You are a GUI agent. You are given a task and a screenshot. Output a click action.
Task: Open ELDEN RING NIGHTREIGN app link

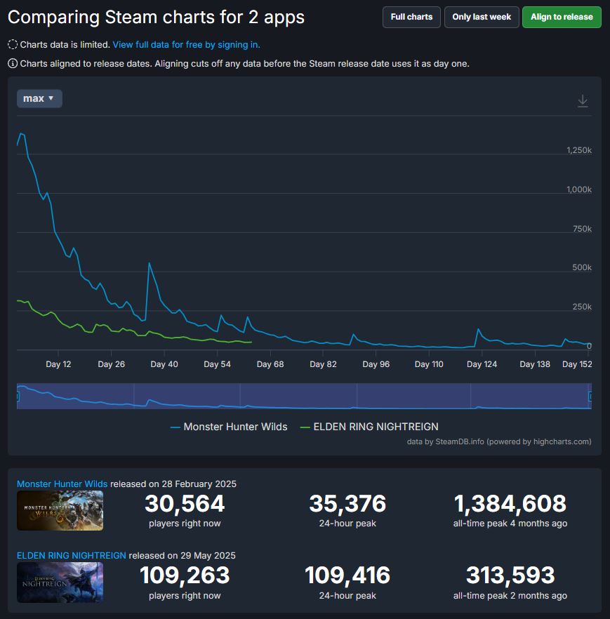[x=72, y=556]
